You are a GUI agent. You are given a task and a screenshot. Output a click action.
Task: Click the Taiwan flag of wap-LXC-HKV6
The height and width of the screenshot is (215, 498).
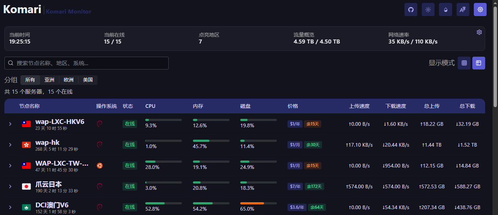(26, 124)
